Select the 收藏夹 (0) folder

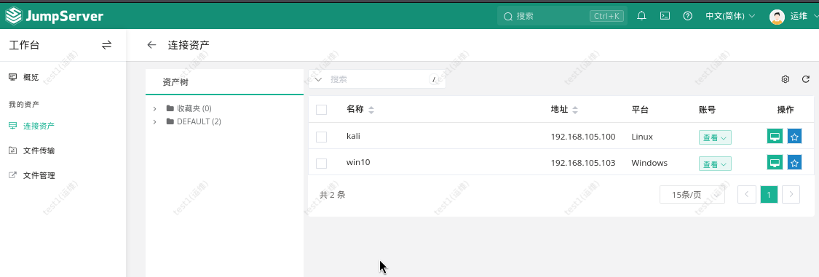(194, 108)
